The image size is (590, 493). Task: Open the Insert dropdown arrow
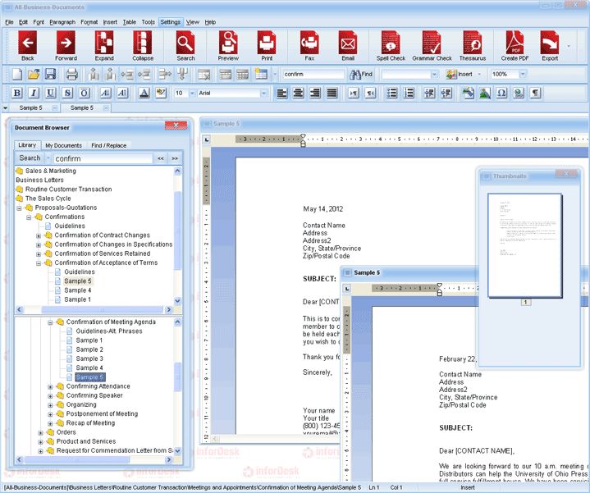[x=479, y=74]
